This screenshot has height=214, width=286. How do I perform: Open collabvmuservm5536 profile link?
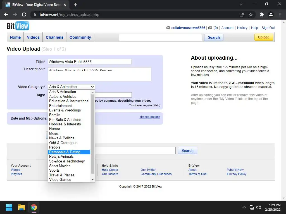188,28
